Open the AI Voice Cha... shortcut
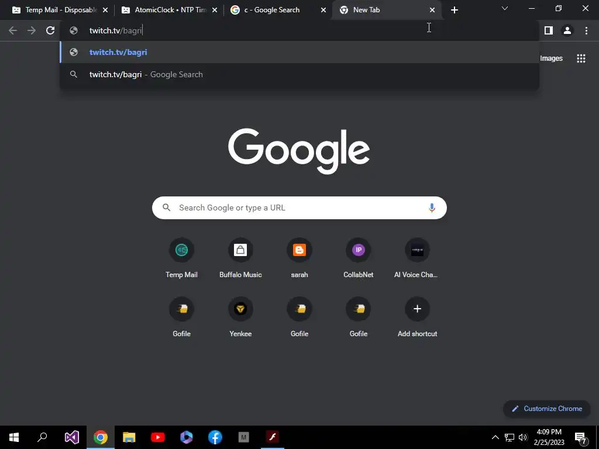This screenshot has width=599, height=449. click(417, 258)
